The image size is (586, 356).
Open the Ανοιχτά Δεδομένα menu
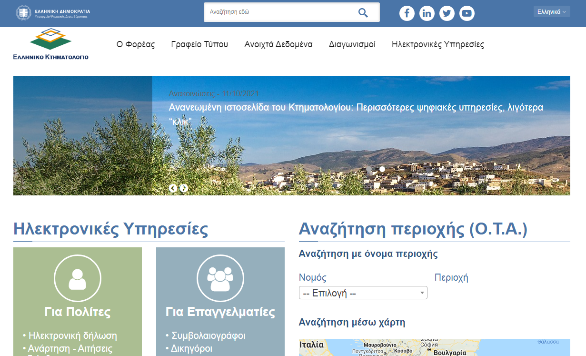click(x=278, y=44)
